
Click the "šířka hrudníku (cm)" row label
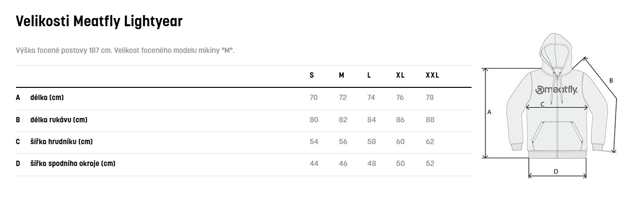pyautogui.click(x=61, y=142)
